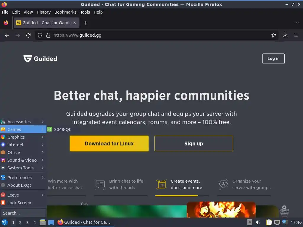The image size is (303, 227).
Task: Click the update notifier tray icon
Action: (285, 222)
